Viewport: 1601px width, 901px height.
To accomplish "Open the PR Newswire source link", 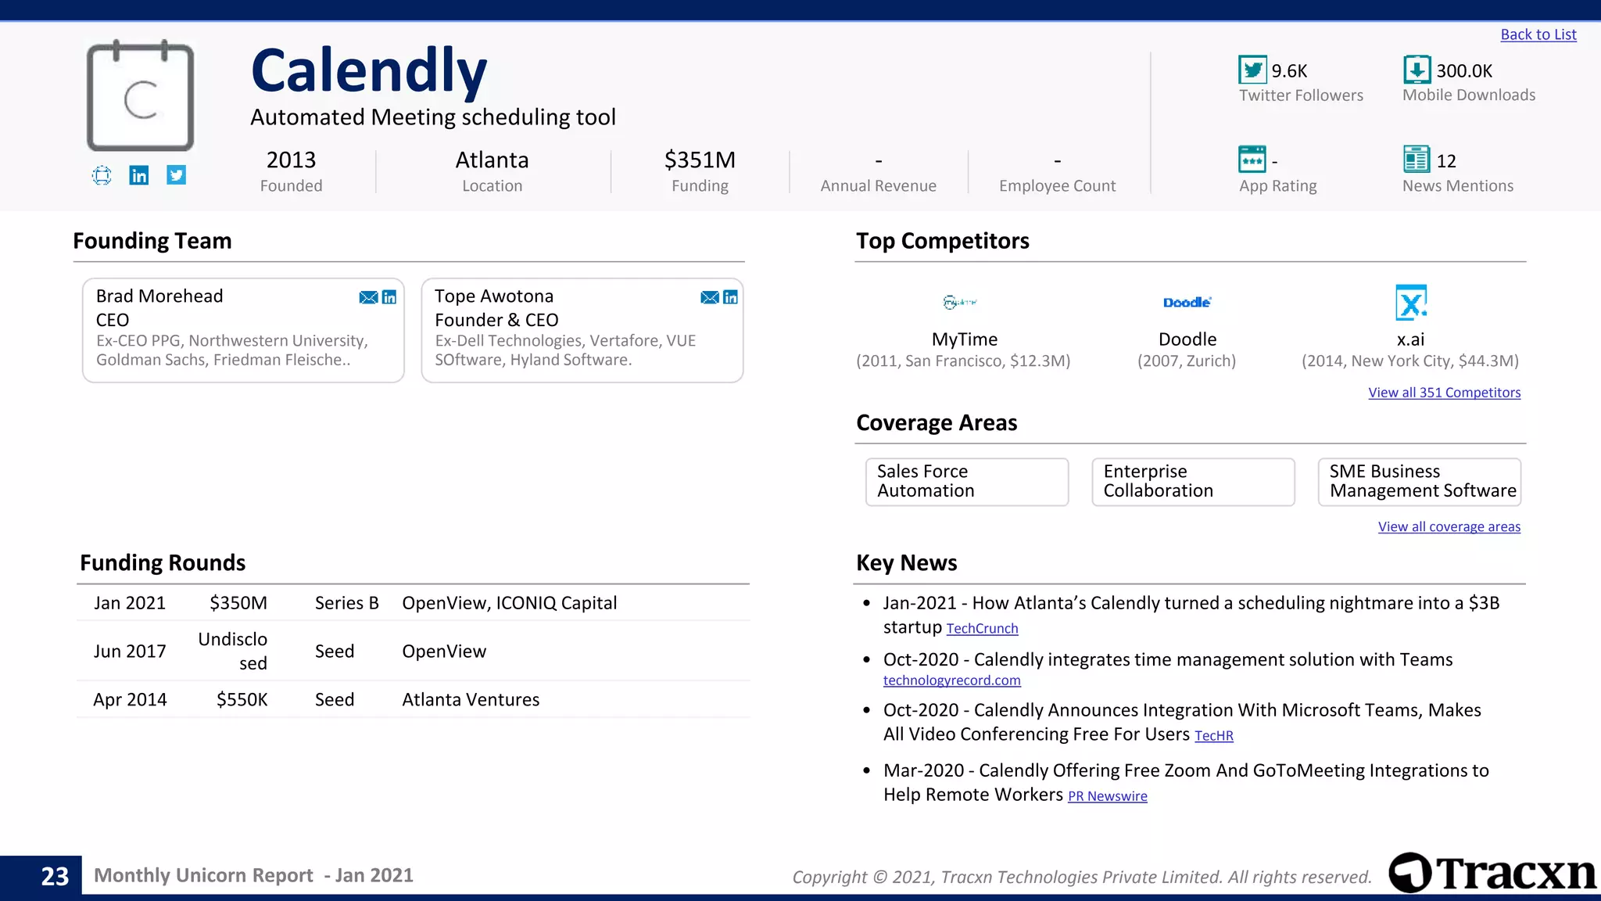I will [x=1107, y=796].
